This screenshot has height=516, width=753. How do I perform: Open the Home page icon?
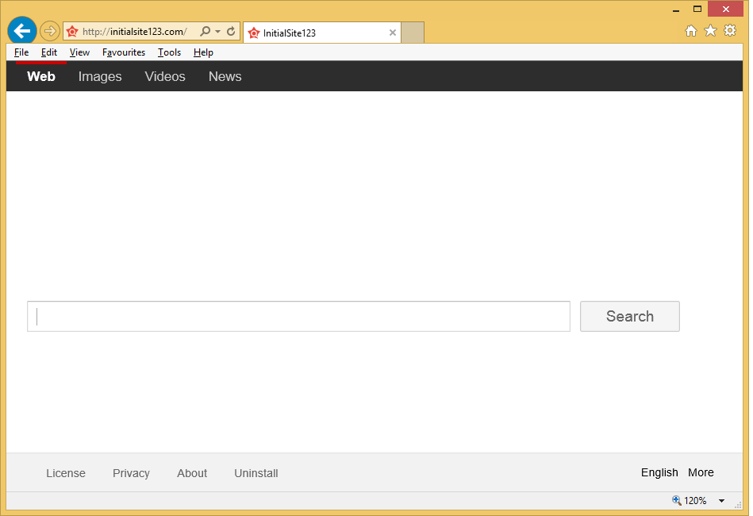(691, 31)
